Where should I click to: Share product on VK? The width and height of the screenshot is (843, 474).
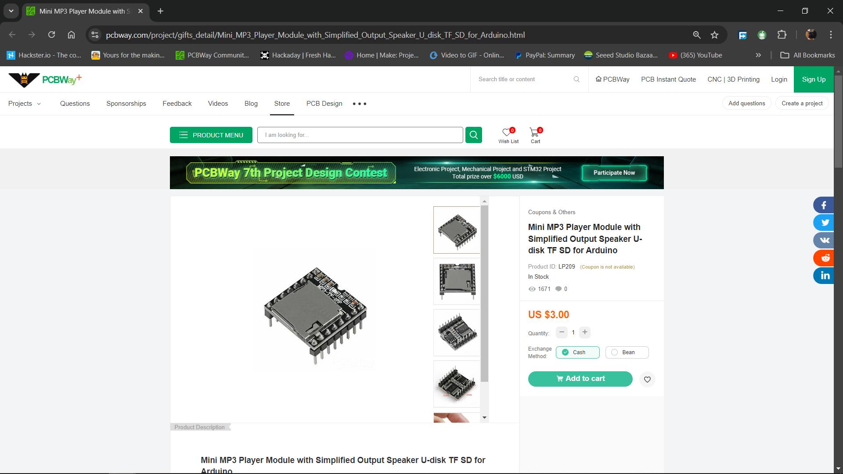(x=824, y=240)
